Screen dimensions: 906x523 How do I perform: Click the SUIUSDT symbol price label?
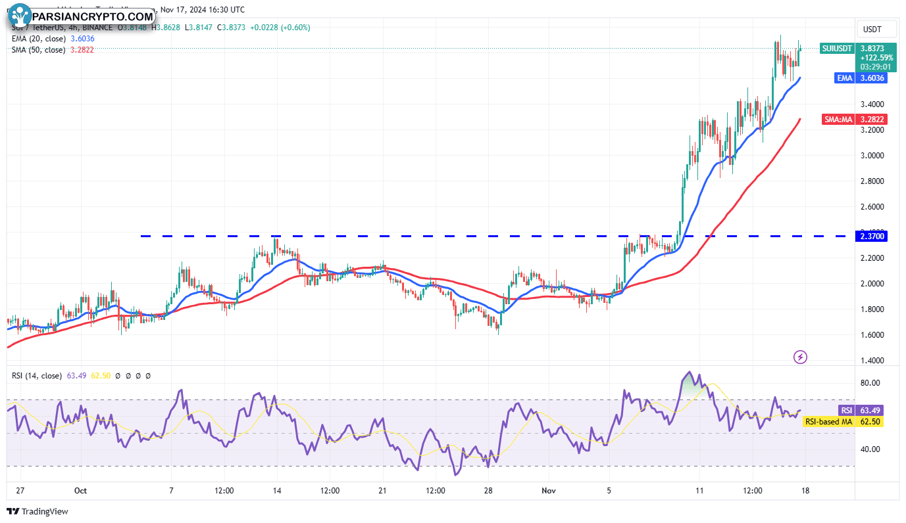coord(836,48)
